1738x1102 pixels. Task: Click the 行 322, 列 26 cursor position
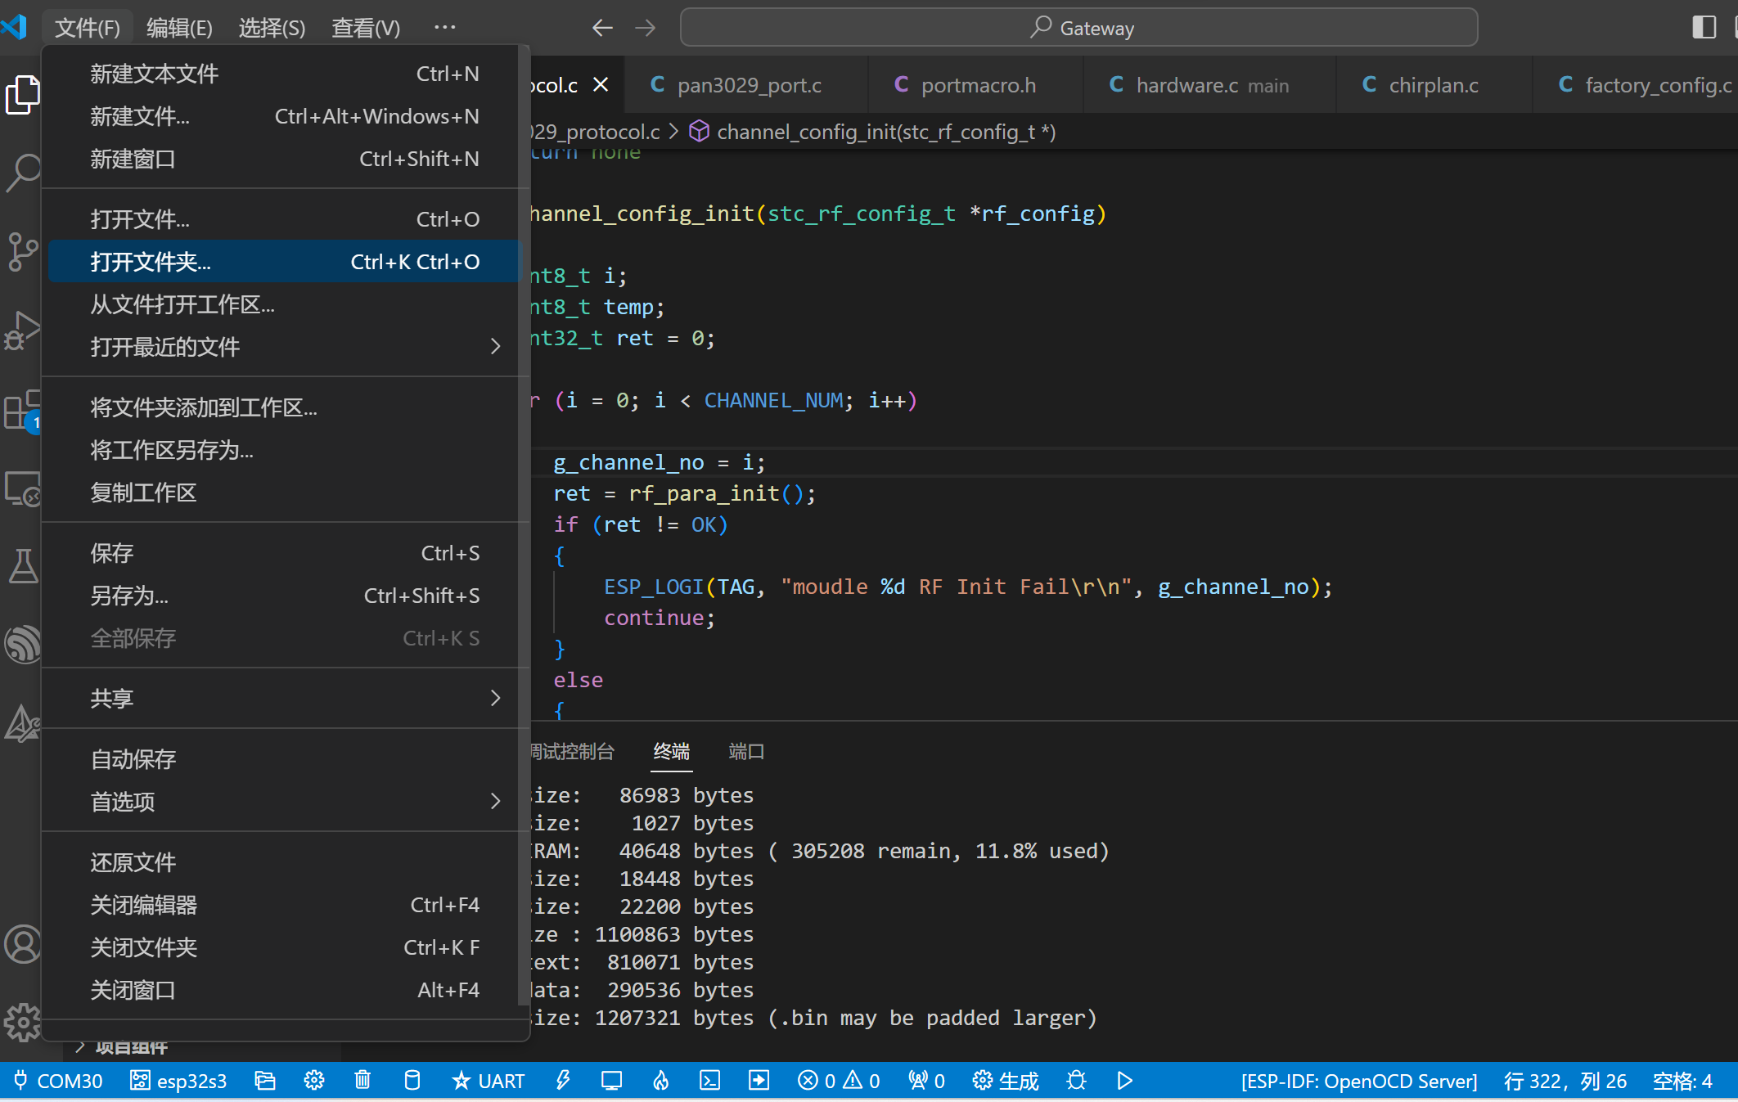point(1565,1081)
